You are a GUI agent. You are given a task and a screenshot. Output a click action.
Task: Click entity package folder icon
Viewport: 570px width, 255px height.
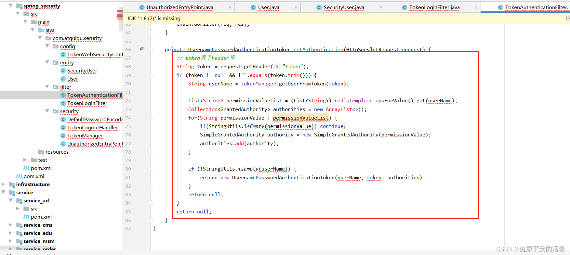(x=56, y=62)
